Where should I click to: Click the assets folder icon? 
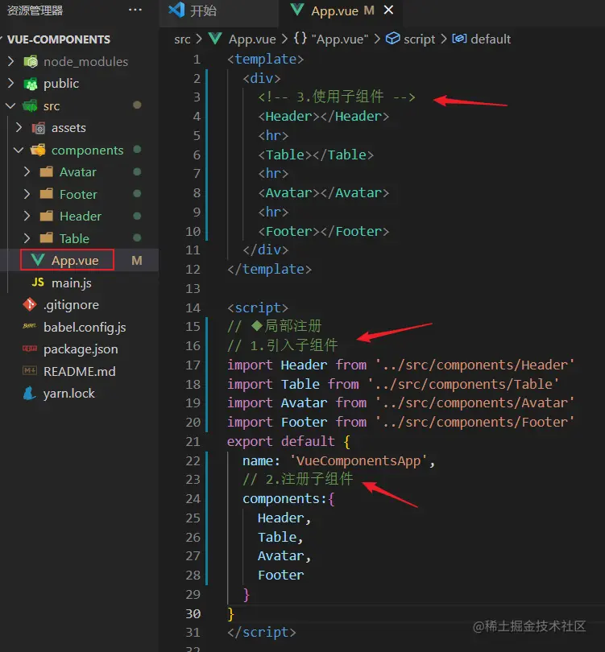tap(39, 128)
